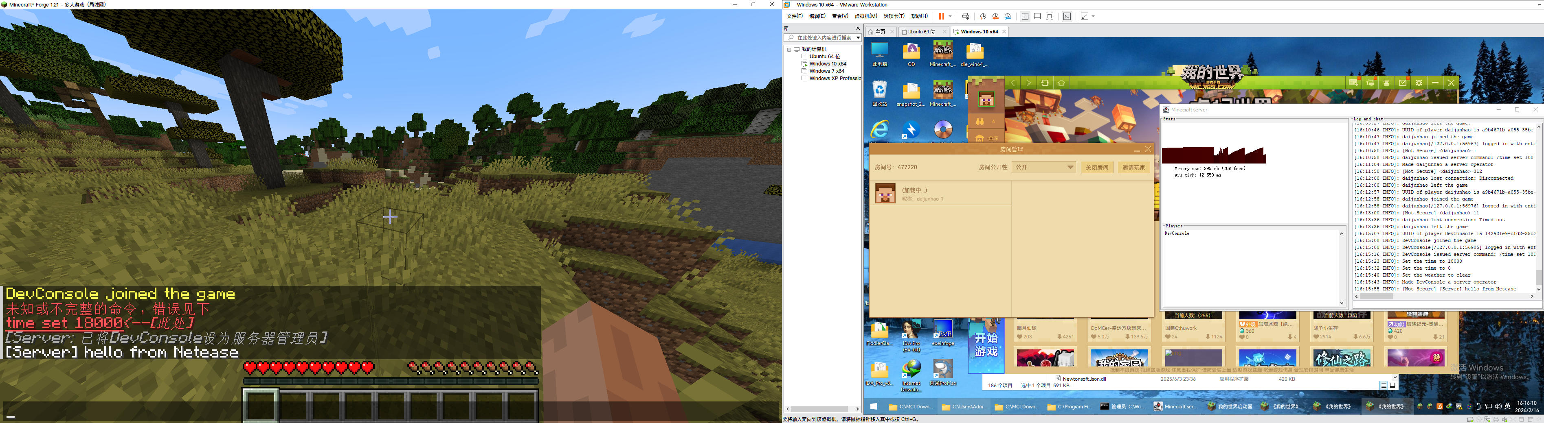Click DevConsole in the server Players list
The height and width of the screenshot is (423, 1544).
[x=1177, y=233]
